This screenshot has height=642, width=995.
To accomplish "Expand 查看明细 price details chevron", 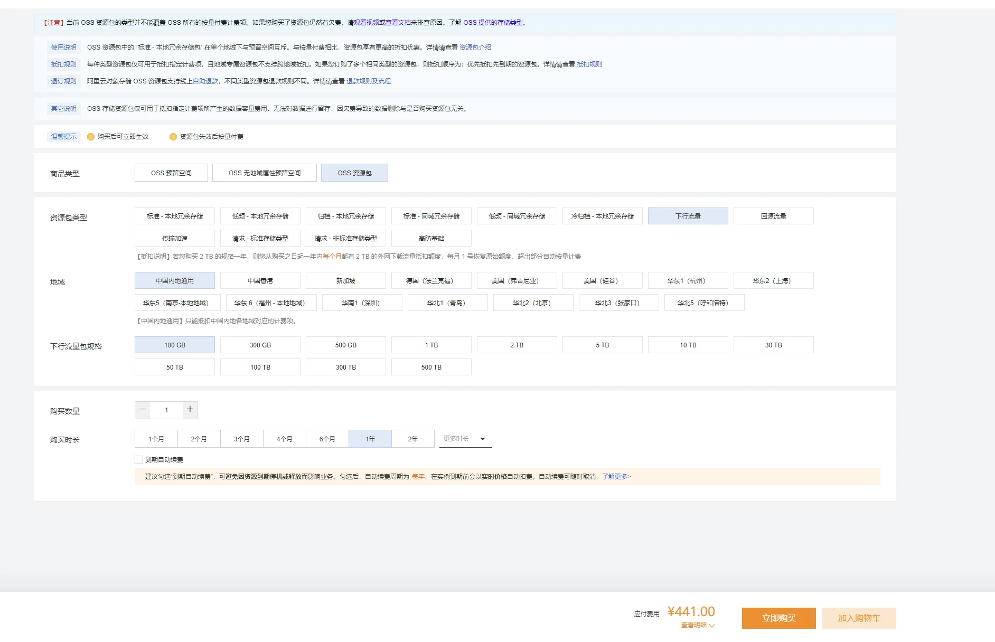I will tap(711, 626).
